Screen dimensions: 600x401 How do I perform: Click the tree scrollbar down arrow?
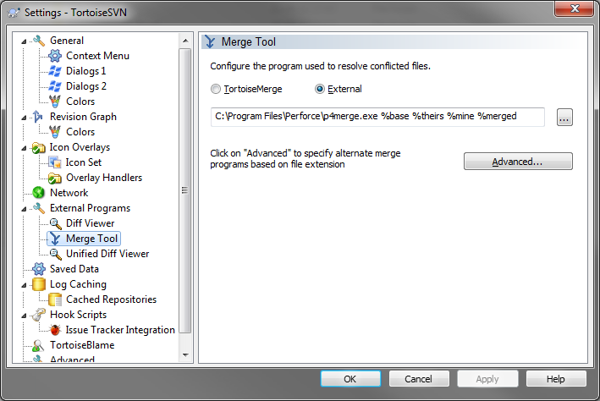[185, 355]
